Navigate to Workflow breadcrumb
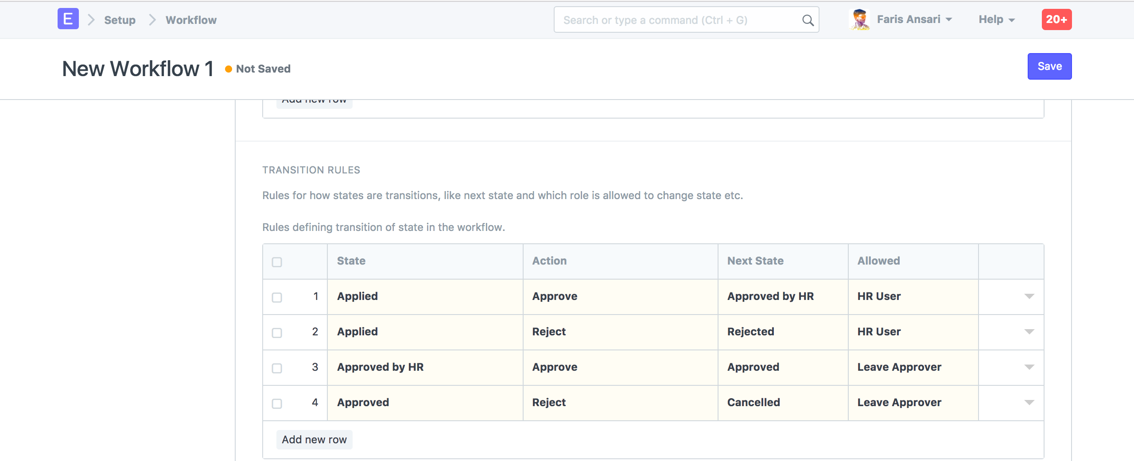The image size is (1134, 461). pos(191,20)
